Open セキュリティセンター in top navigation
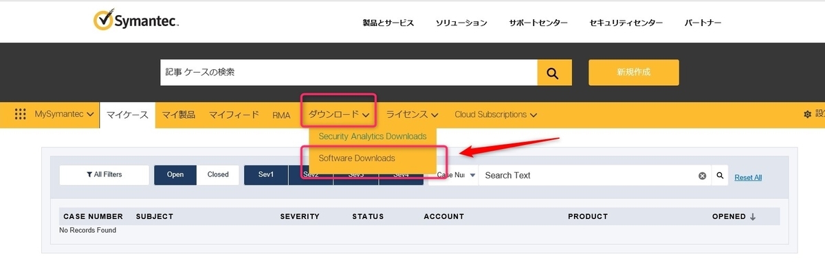The height and width of the screenshot is (280, 825). tap(626, 23)
